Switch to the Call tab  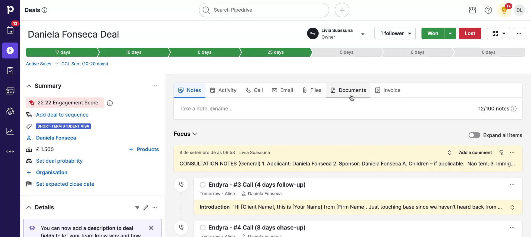tap(254, 90)
